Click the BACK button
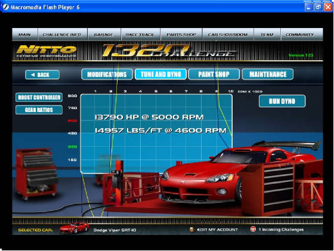This screenshot has height=251, width=334. (42, 75)
